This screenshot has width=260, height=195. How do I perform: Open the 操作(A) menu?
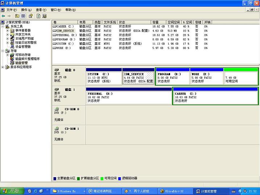pyautogui.click(x=26, y=10)
